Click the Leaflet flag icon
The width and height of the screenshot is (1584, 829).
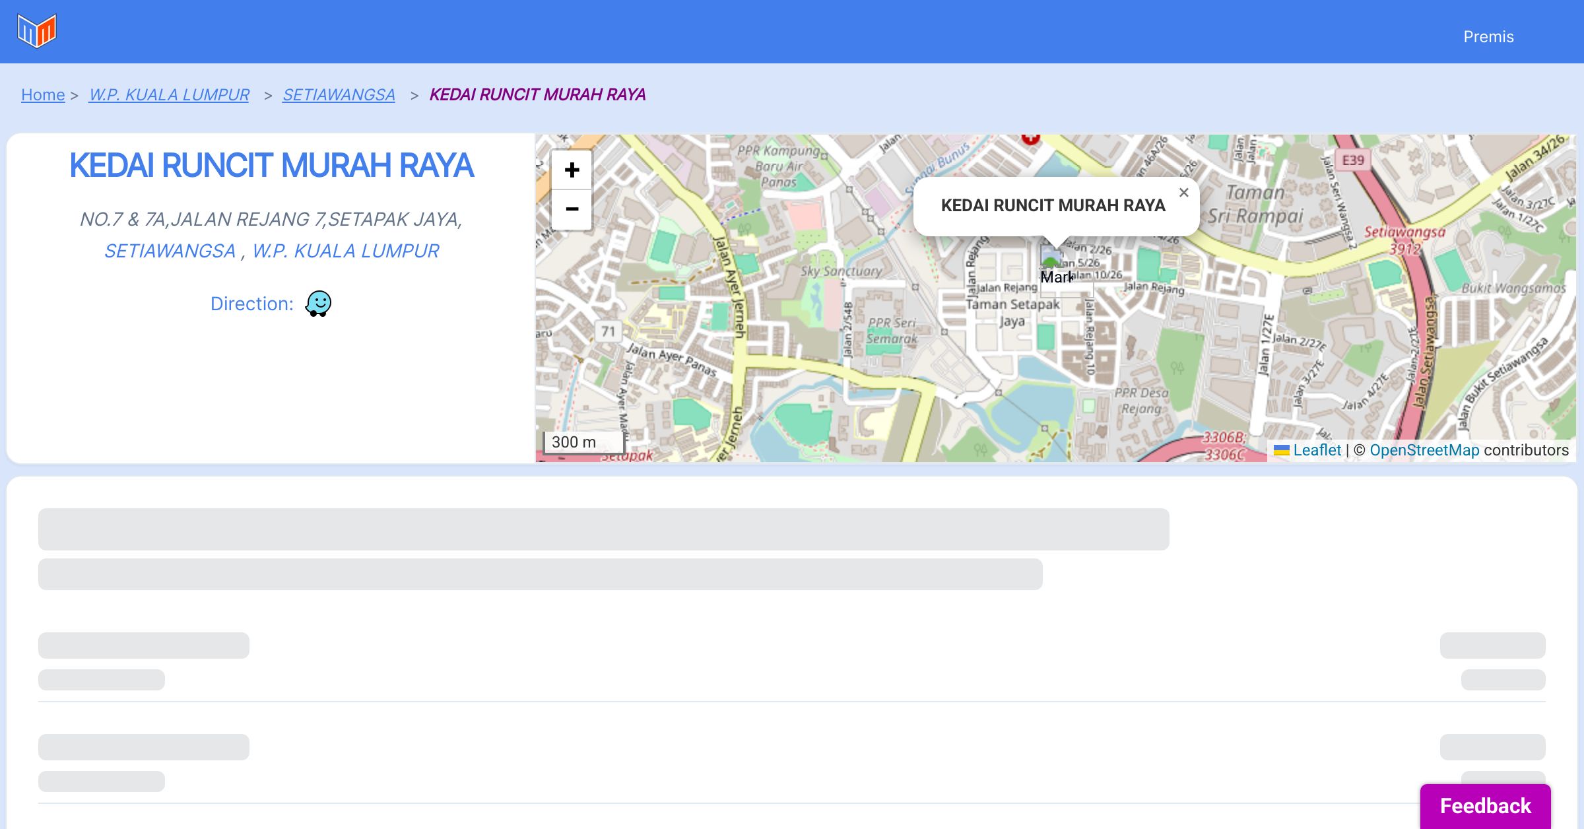click(x=1281, y=450)
